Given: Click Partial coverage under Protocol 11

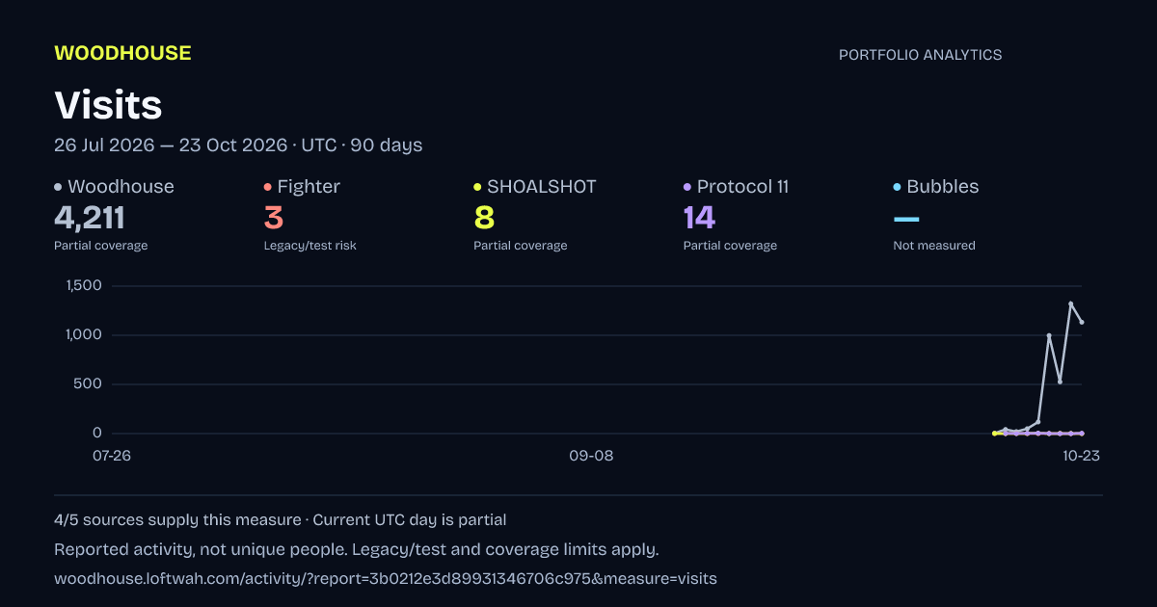Looking at the screenshot, I should pos(730,246).
